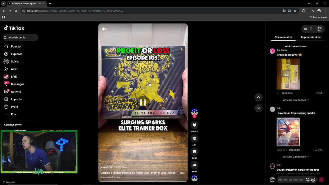This screenshot has width=329, height=185.
Task: Open jcscards username on video
Action: (106, 167)
